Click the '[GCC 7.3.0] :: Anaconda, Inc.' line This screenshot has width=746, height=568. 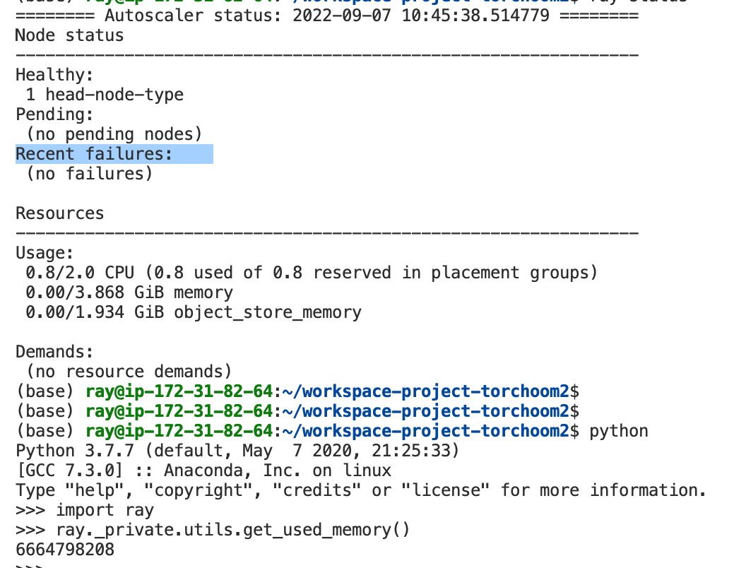click(x=203, y=471)
